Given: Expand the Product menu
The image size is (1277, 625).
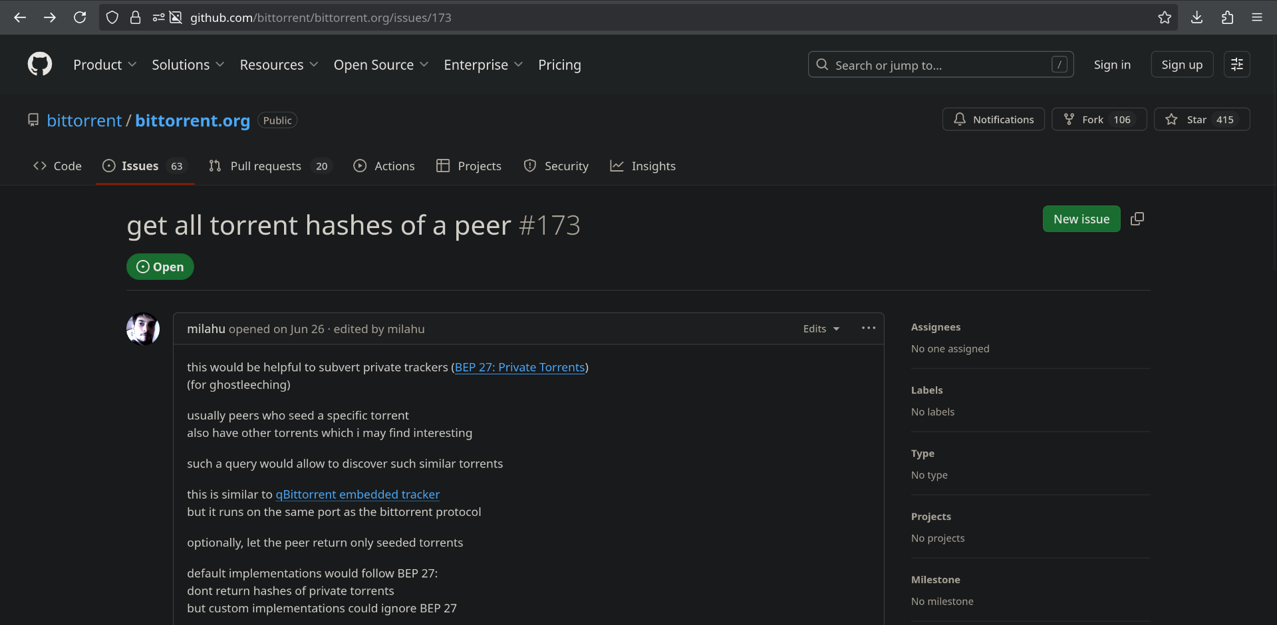Looking at the screenshot, I should pyautogui.click(x=105, y=64).
